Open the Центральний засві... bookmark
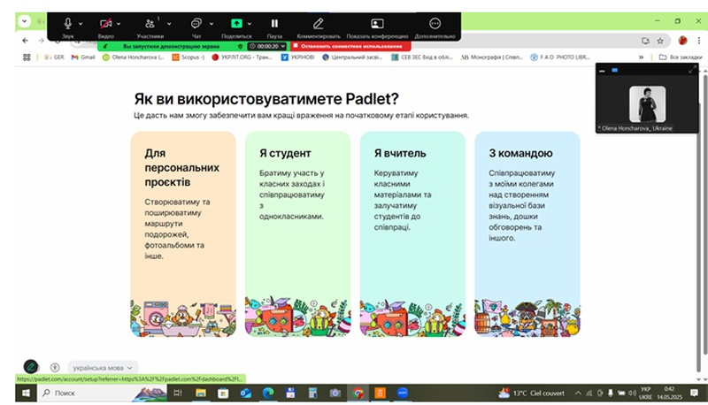 (x=352, y=57)
